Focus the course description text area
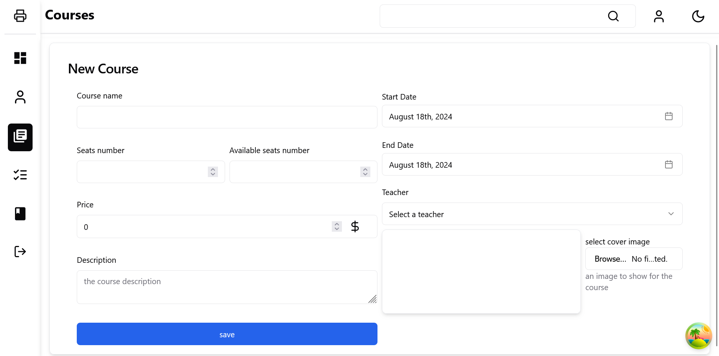This screenshot has width=719, height=356. pos(227,287)
